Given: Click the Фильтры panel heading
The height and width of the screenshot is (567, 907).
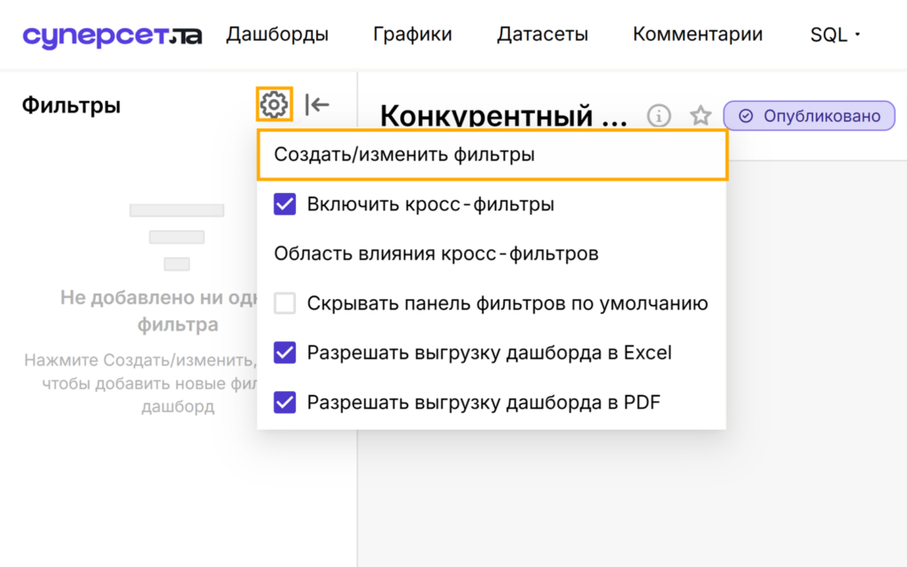Looking at the screenshot, I should coord(71,105).
